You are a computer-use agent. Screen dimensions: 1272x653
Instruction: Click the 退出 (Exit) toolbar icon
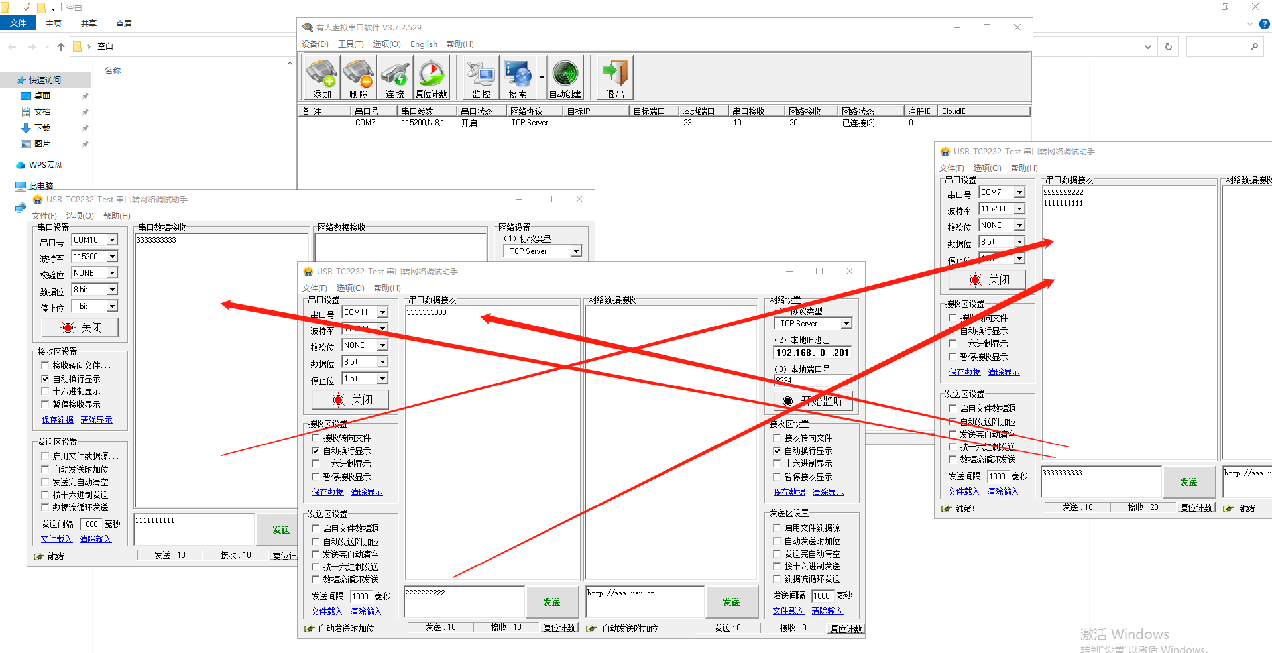pyautogui.click(x=615, y=78)
